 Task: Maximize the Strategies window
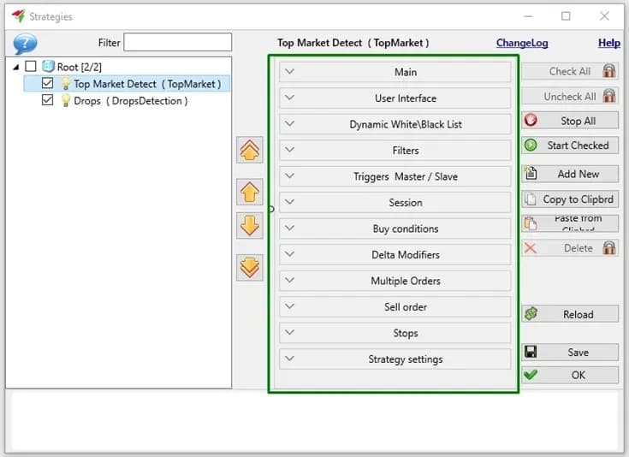pos(566,16)
